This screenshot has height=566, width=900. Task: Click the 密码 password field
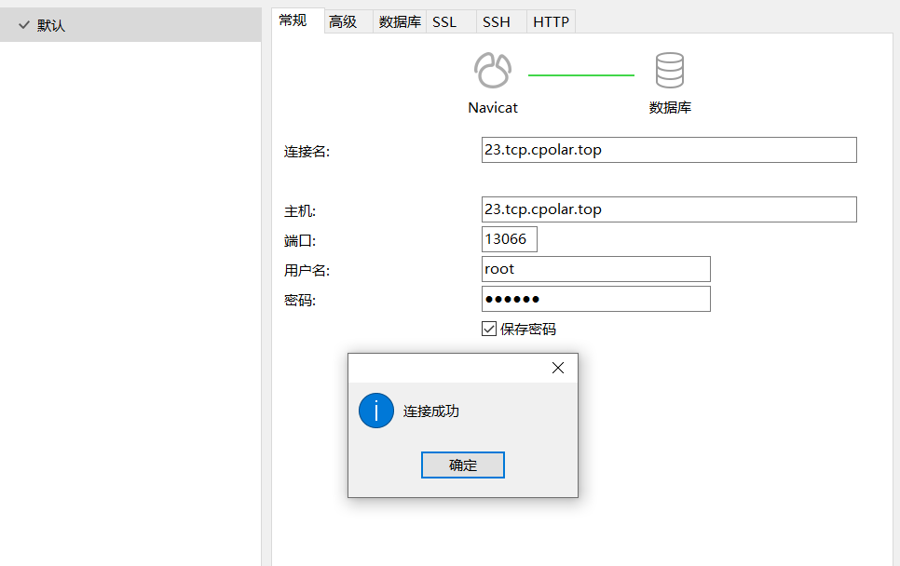pyautogui.click(x=595, y=299)
